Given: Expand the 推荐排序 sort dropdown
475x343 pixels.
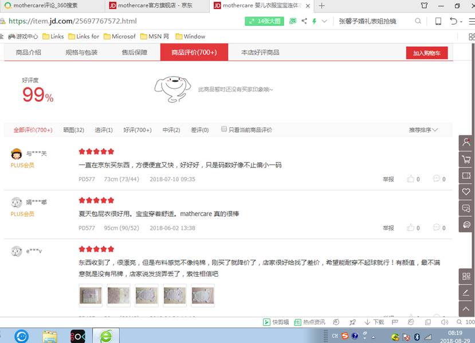Looking at the screenshot, I should (x=423, y=130).
